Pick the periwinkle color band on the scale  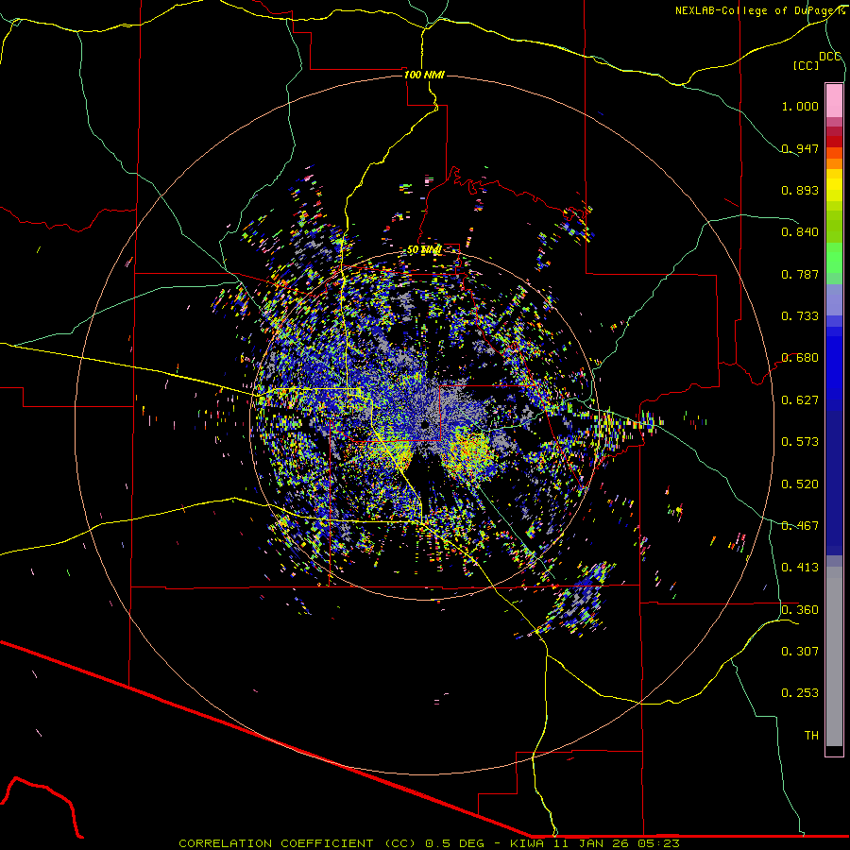pyautogui.click(x=834, y=300)
